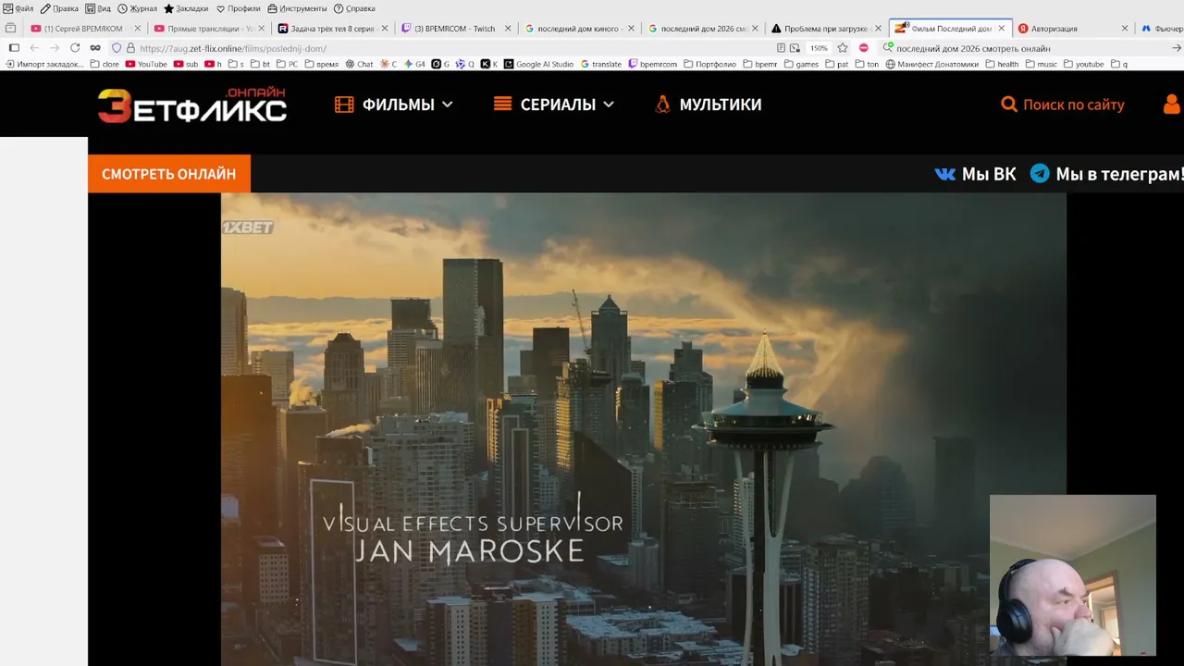1184x666 pixels.
Task: Open the site search magnifier icon
Action: click(x=1009, y=105)
